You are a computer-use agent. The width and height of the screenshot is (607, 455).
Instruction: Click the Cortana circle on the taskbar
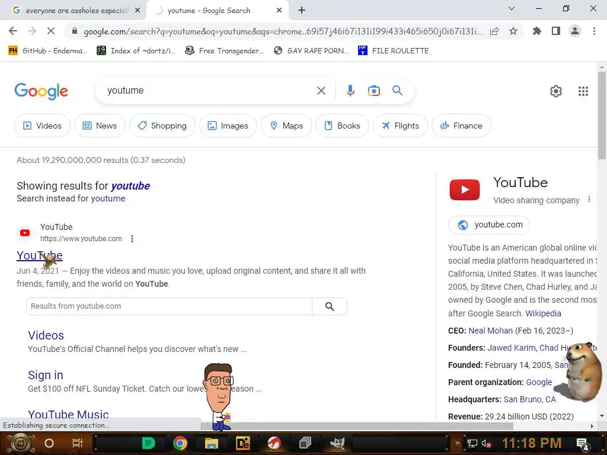[x=49, y=443]
